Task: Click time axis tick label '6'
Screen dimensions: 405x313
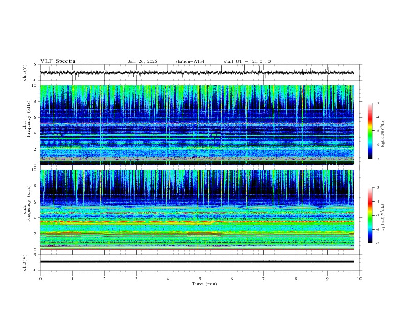Action: [x=232, y=279]
